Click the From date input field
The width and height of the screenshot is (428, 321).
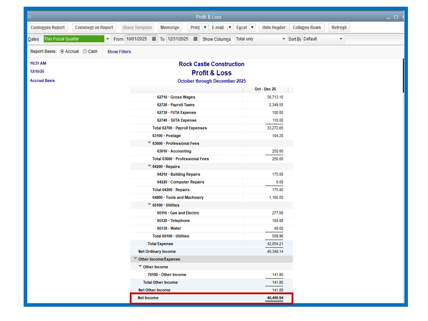(138, 39)
